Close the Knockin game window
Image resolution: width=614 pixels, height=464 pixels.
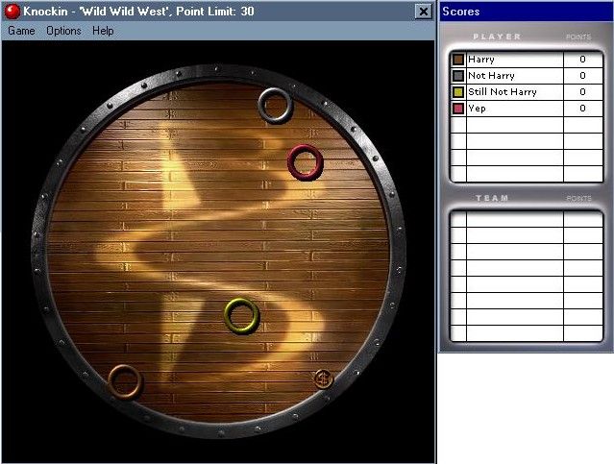coord(423,11)
